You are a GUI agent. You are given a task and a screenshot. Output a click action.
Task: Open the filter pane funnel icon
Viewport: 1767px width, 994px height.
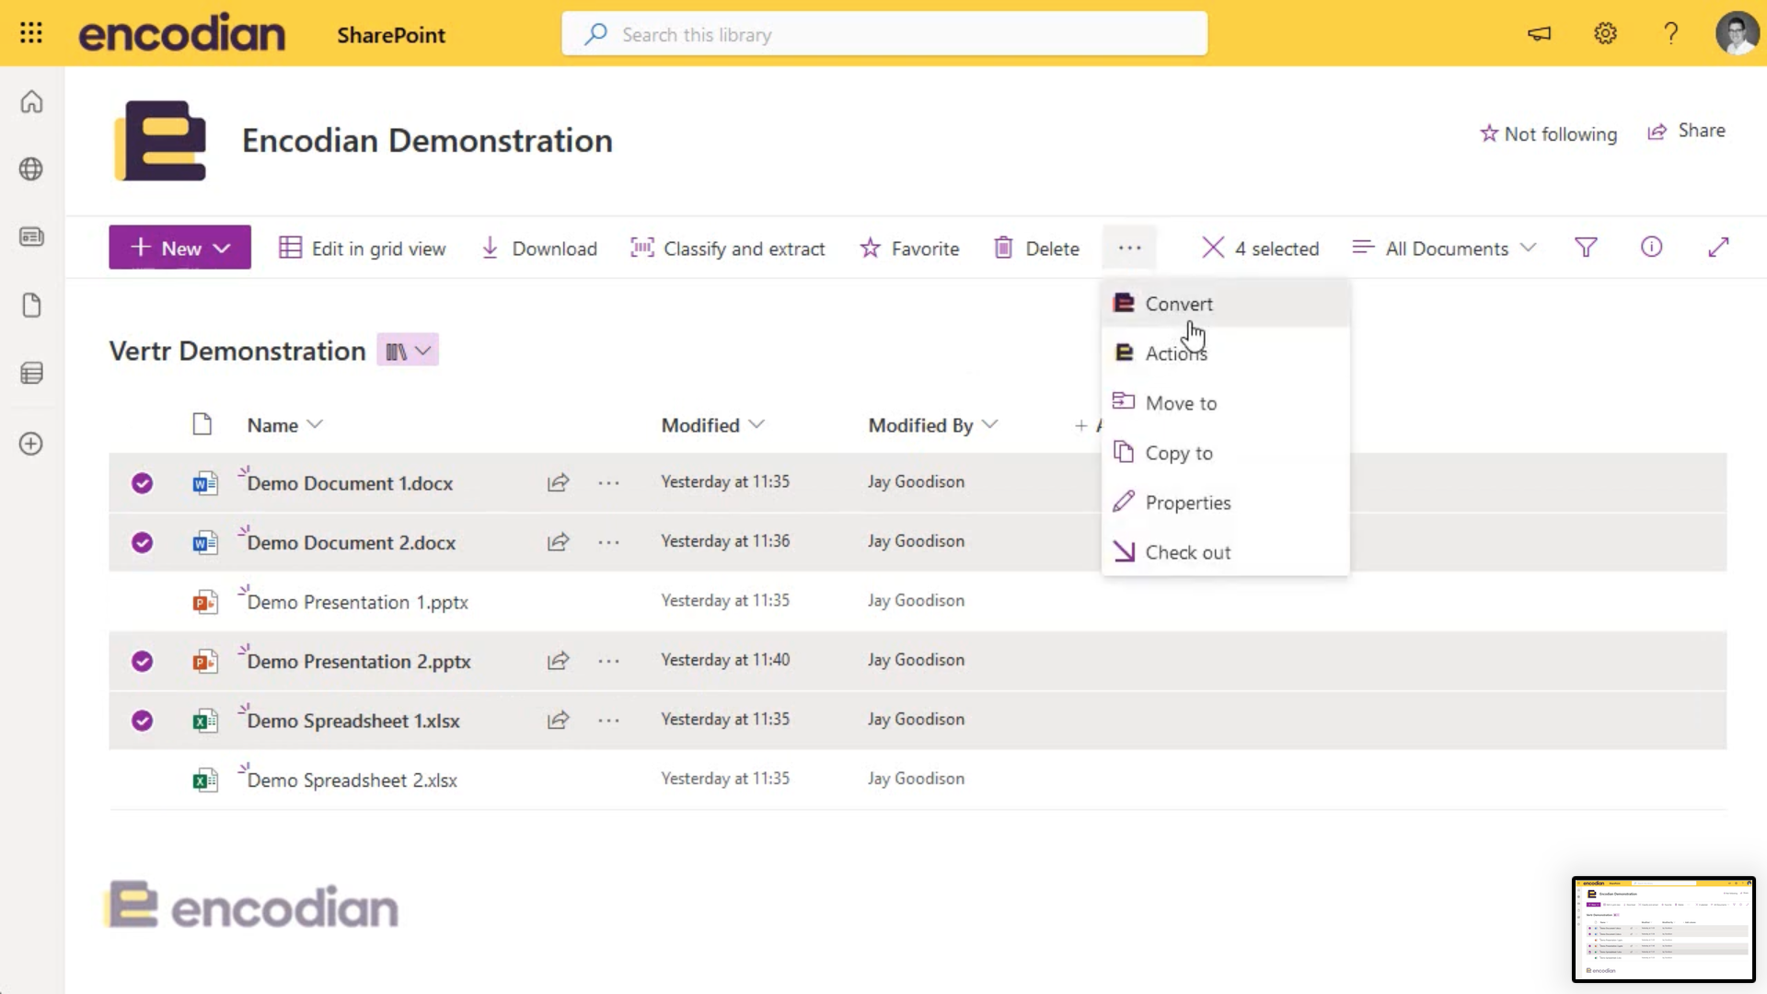1586,248
